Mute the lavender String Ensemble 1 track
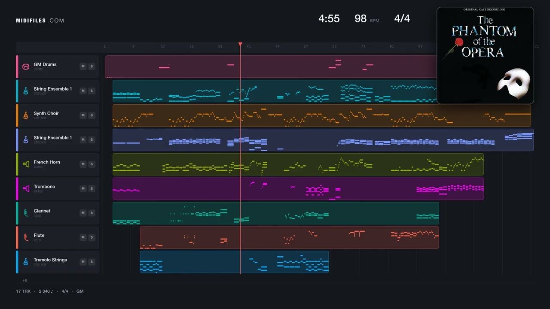The height and width of the screenshot is (309, 550). click(x=83, y=140)
